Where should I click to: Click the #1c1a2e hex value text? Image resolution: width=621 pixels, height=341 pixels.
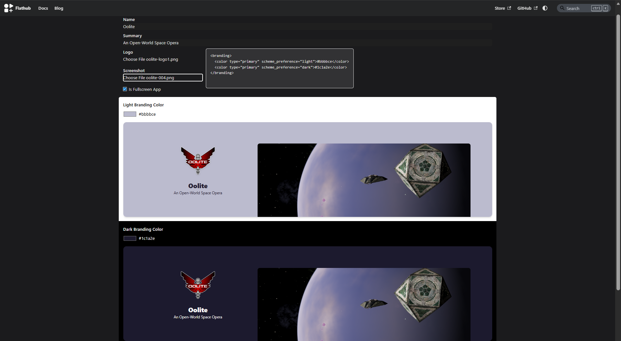(147, 239)
